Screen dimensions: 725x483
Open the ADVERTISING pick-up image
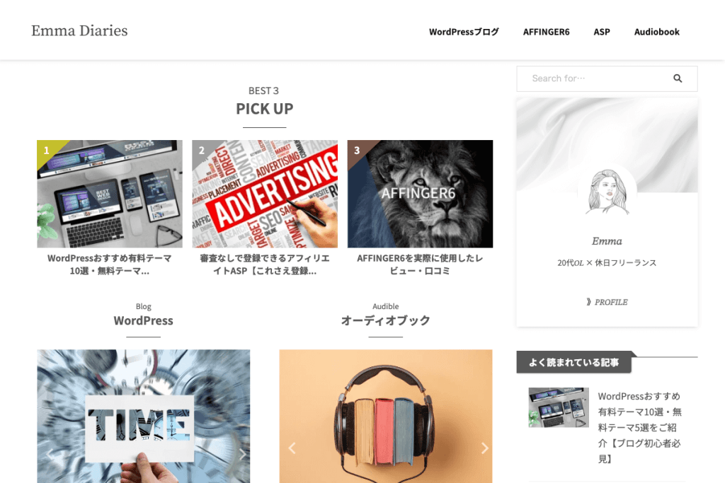(x=265, y=194)
